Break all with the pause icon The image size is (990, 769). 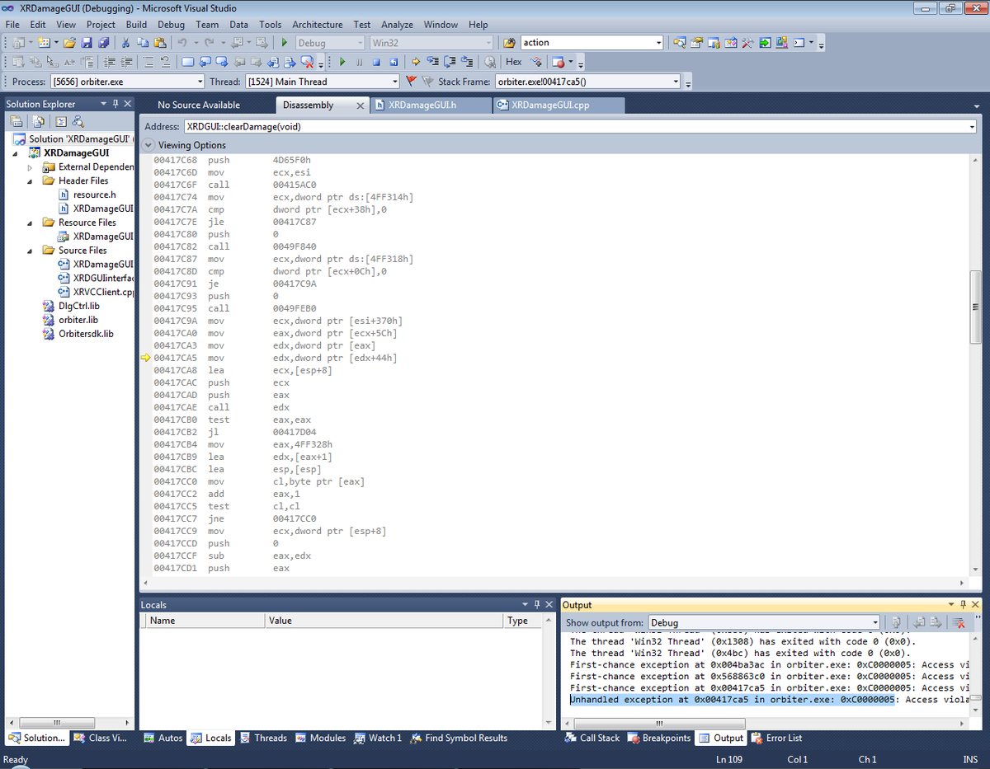pyautogui.click(x=359, y=62)
